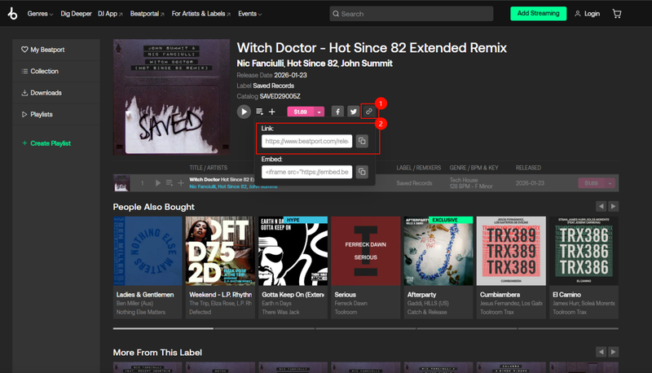
Task: Click $1.69 buy button in track row
Action: 592,183
